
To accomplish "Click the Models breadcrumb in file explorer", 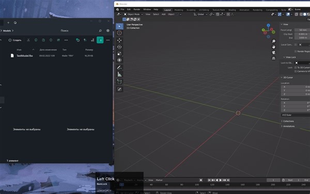I will (x=7, y=31).
